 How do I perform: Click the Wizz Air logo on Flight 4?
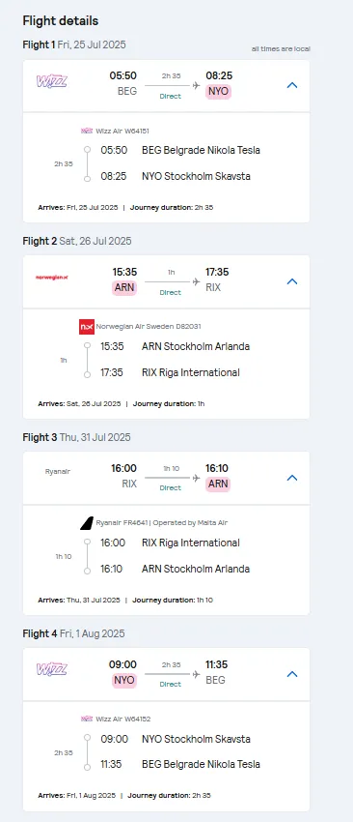[x=52, y=669]
